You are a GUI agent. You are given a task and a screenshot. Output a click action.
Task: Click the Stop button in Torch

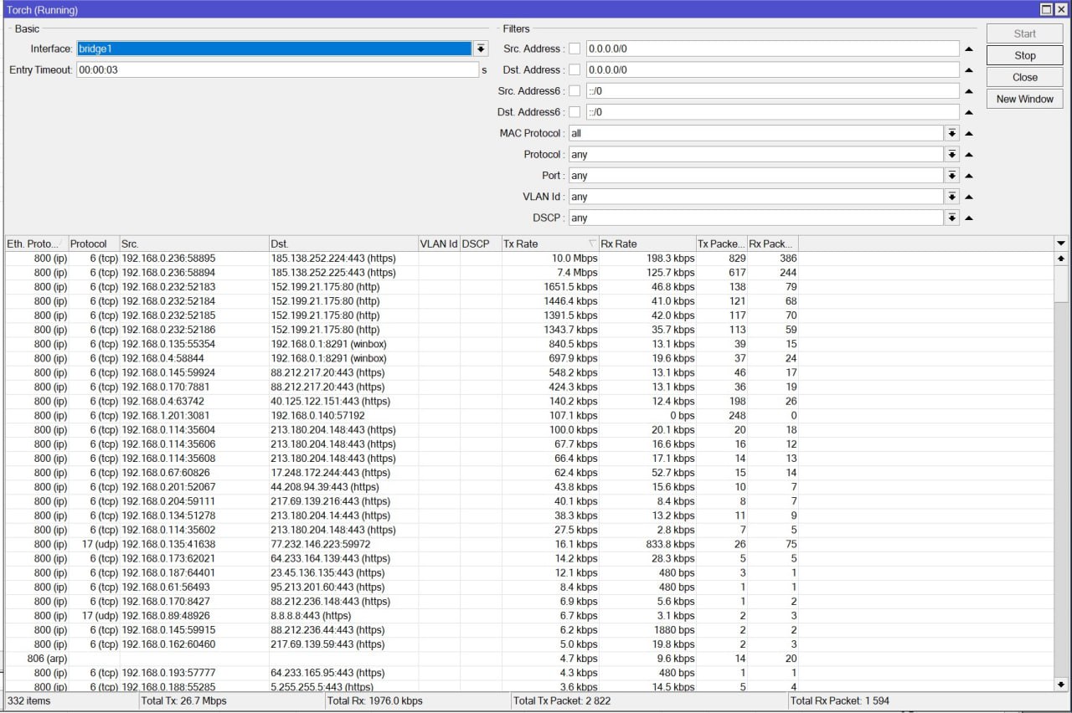[1025, 55]
